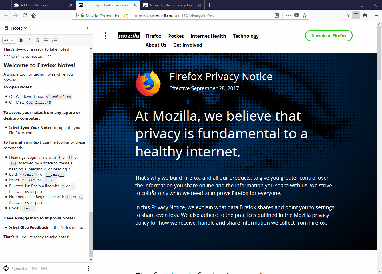Click the Notes panel vertical scrollbar thumb

tap(91, 235)
